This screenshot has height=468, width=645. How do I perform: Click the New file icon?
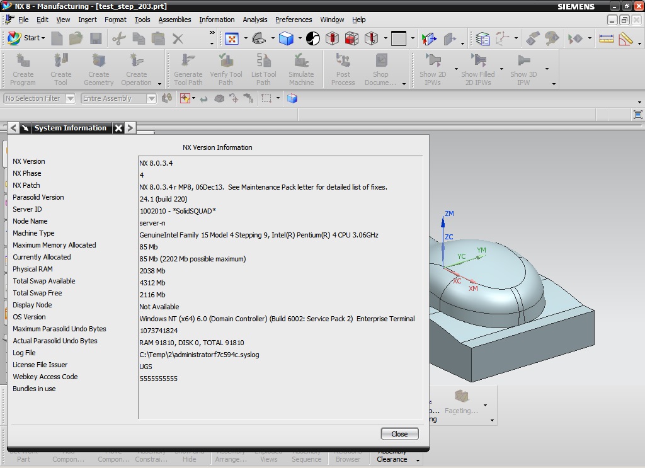pos(57,38)
